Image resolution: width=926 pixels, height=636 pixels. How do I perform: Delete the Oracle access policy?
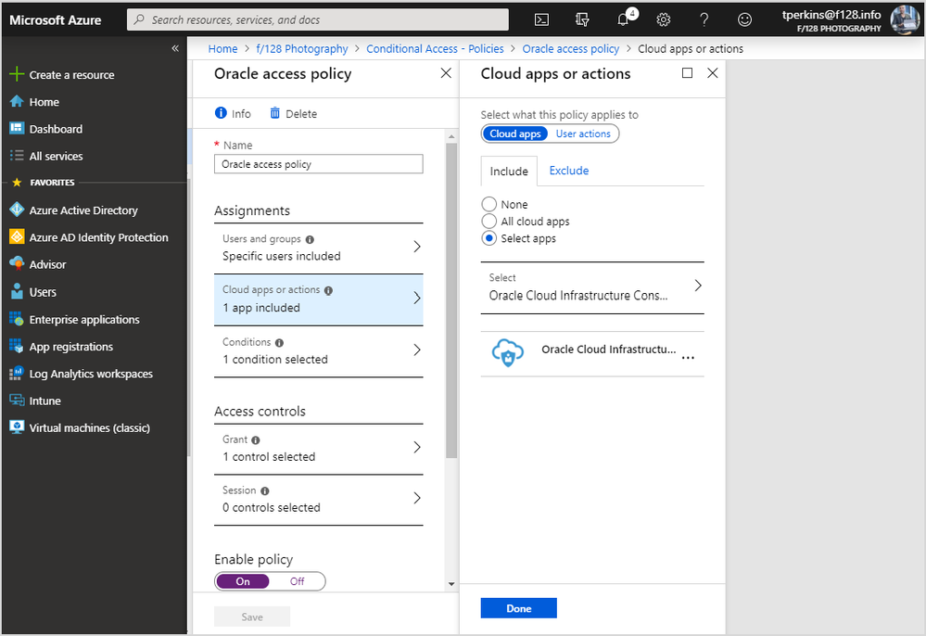pyautogui.click(x=293, y=114)
